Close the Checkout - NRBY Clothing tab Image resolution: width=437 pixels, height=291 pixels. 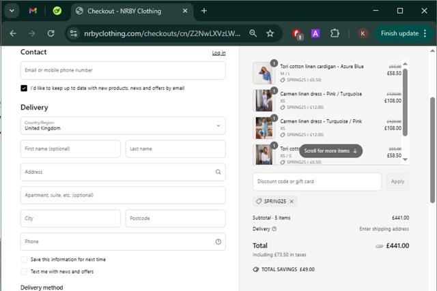click(x=185, y=11)
